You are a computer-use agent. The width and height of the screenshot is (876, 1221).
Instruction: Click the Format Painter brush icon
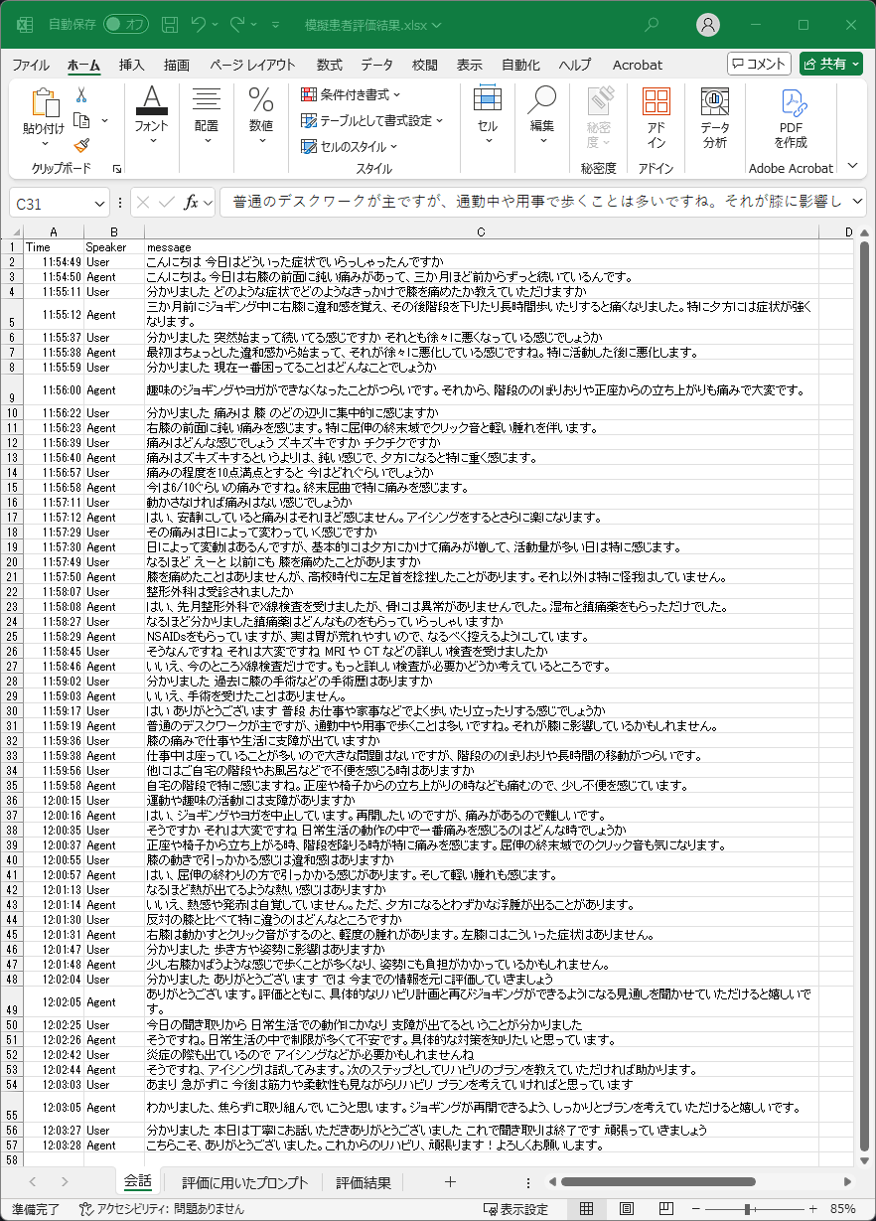tap(81, 145)
